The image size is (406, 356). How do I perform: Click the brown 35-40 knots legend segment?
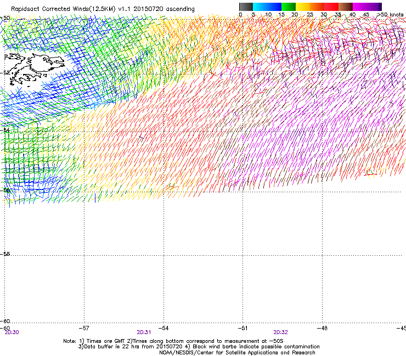tap(346, 7)
